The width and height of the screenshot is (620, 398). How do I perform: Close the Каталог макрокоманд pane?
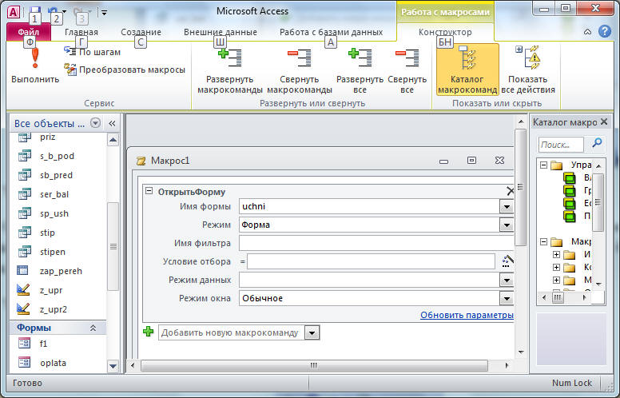(604, 121)
